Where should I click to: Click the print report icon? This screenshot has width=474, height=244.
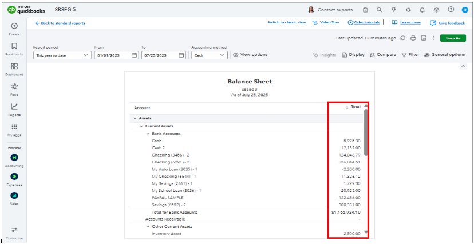click(x=413, y=38)
